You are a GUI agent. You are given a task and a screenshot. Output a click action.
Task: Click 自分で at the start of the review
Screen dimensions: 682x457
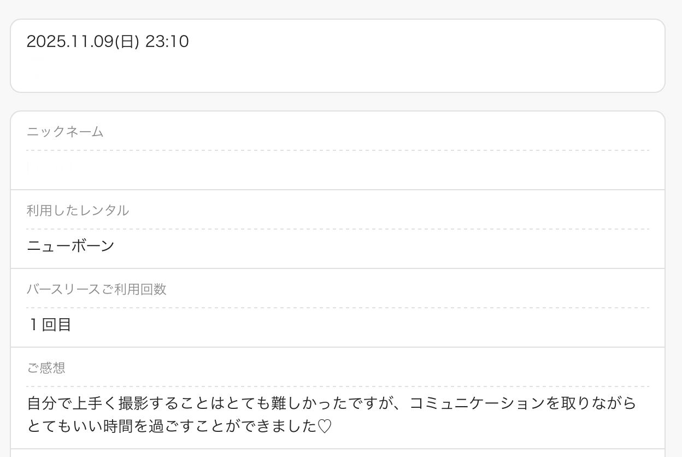pyautogui.click(x=49, y=403)
